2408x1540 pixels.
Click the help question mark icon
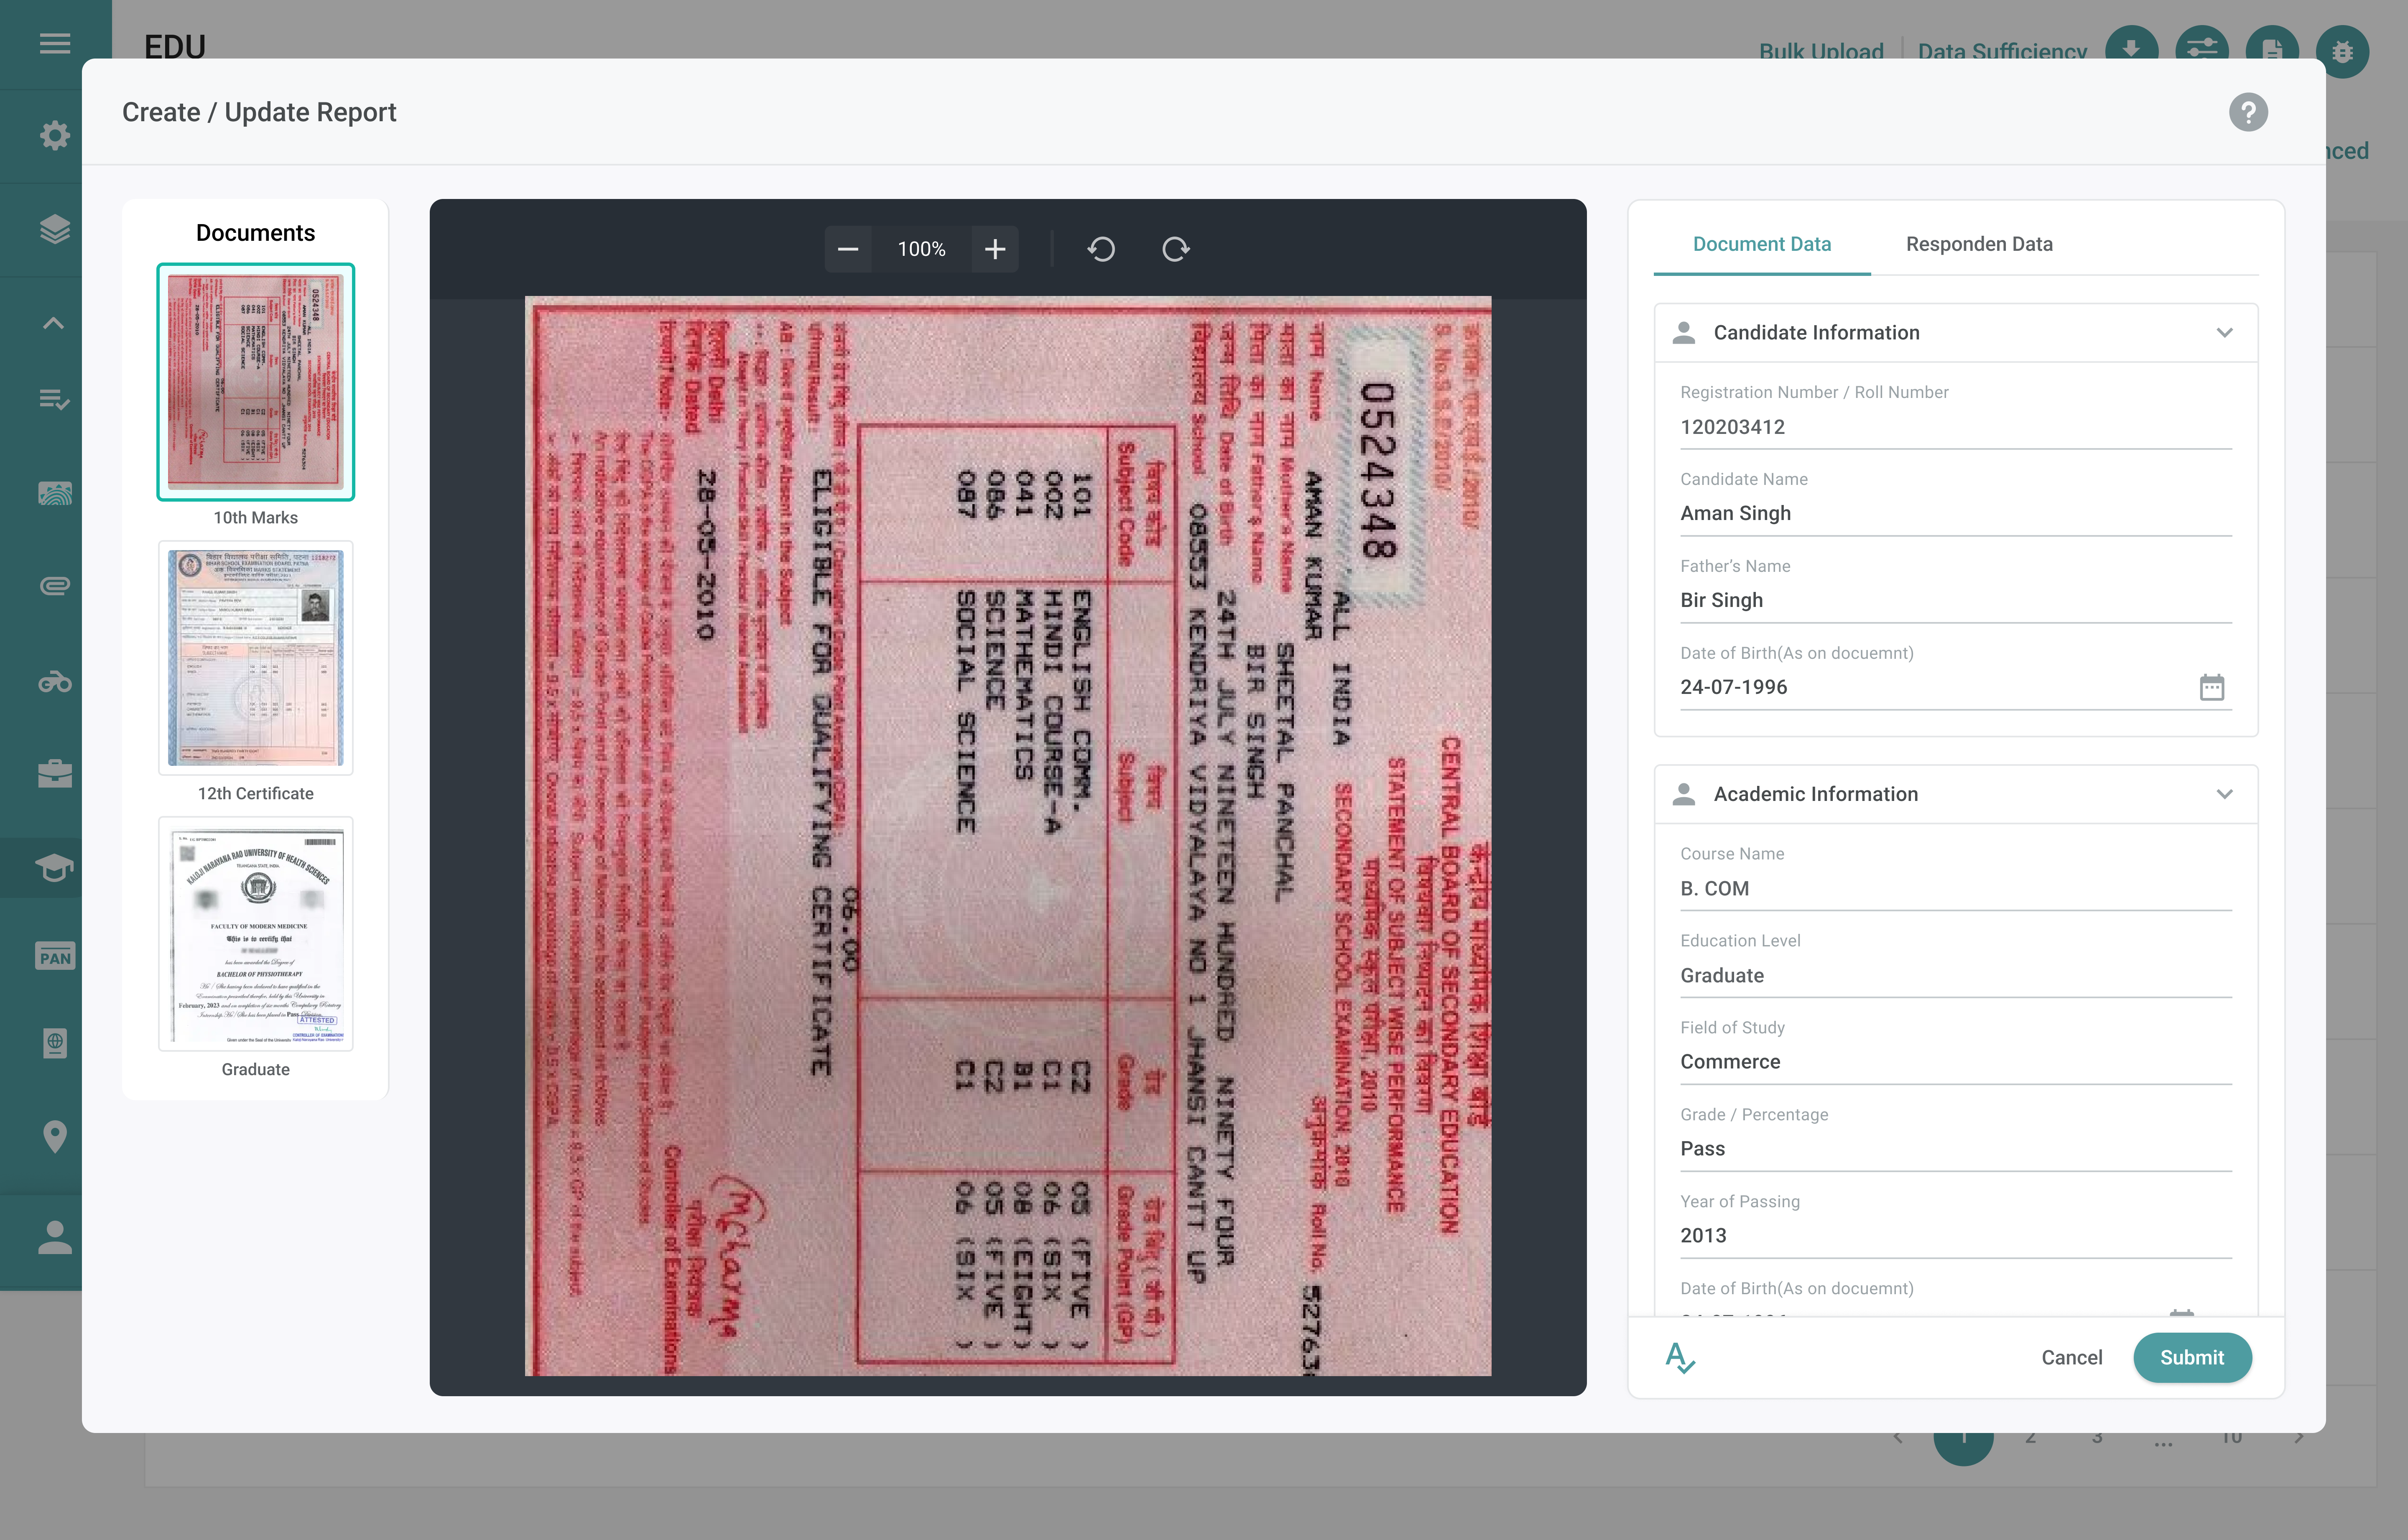pos(2248,112)
